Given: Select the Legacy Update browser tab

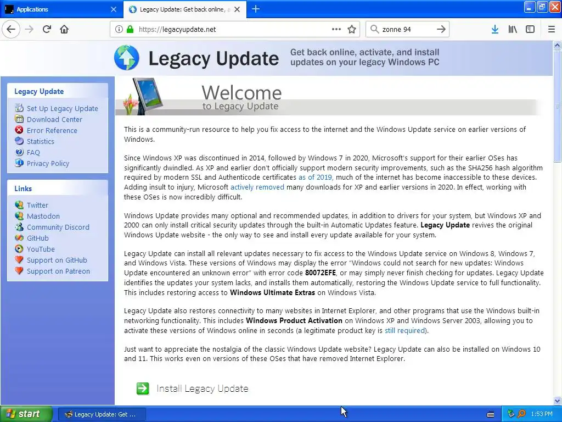Looking at the screenshot, I should [184, 9].
